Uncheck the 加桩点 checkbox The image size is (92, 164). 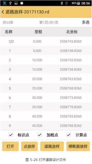[40, 135]
